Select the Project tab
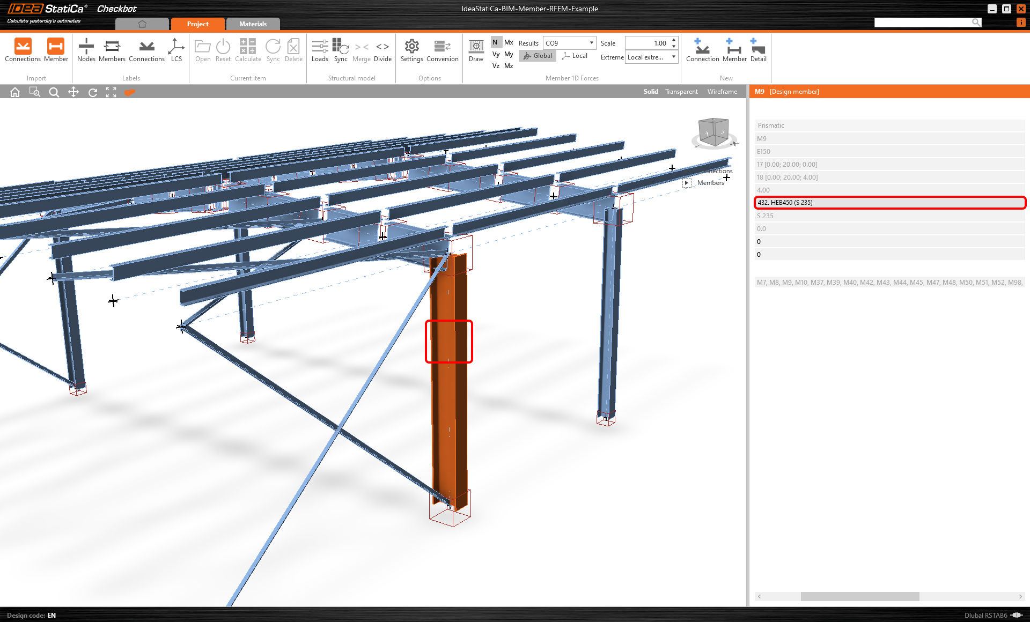 197,24
